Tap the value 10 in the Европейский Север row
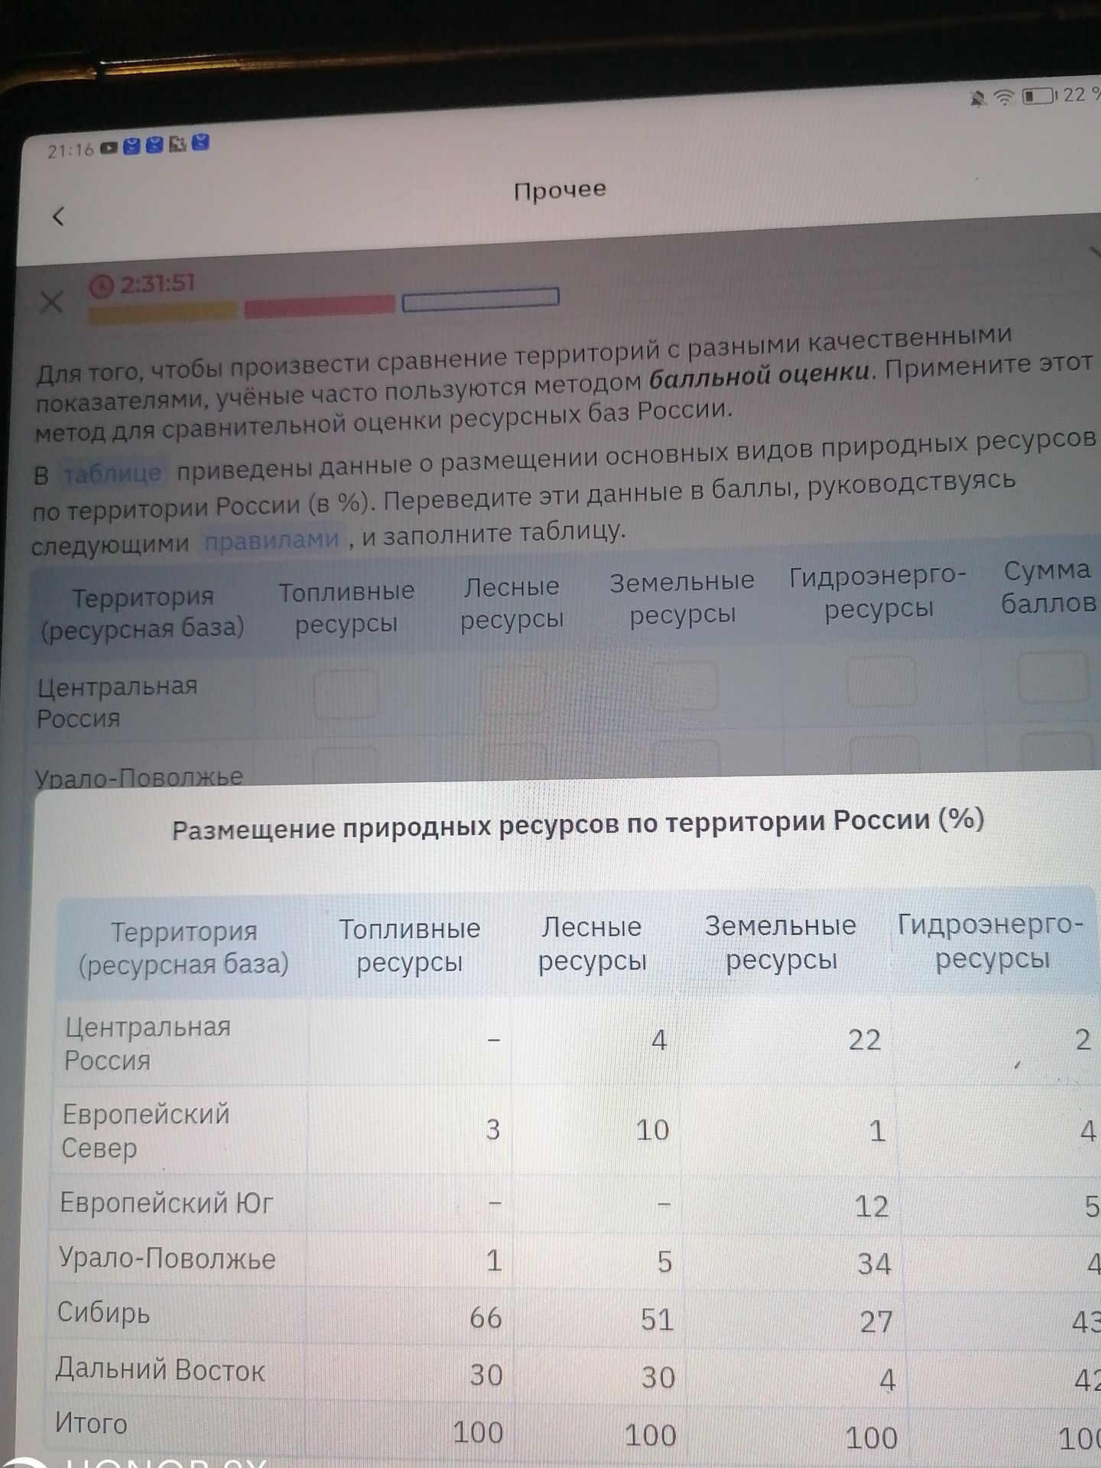The width and height of the screenshot is (1101, 1468). click(x=652, y=1130)
